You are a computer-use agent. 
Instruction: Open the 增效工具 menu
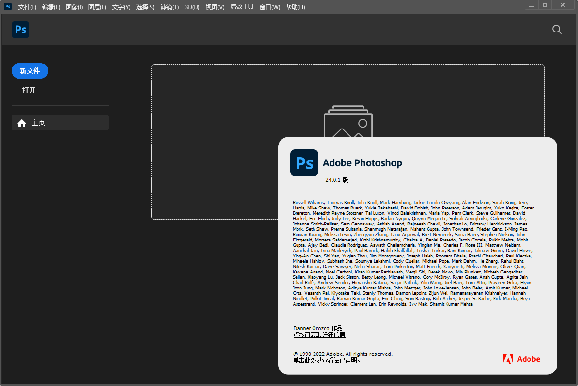click(x=242, y=7)
